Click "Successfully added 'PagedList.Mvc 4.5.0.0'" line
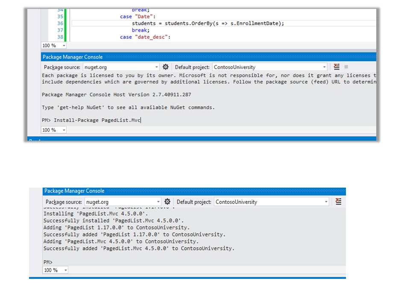This screenshot has height=307, width=410. click(139, 248)
